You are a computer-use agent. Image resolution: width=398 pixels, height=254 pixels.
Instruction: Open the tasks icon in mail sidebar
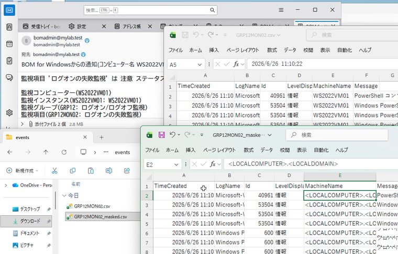pos(9,61)
